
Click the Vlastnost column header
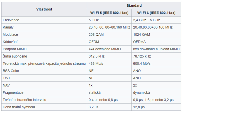point(44,9)
